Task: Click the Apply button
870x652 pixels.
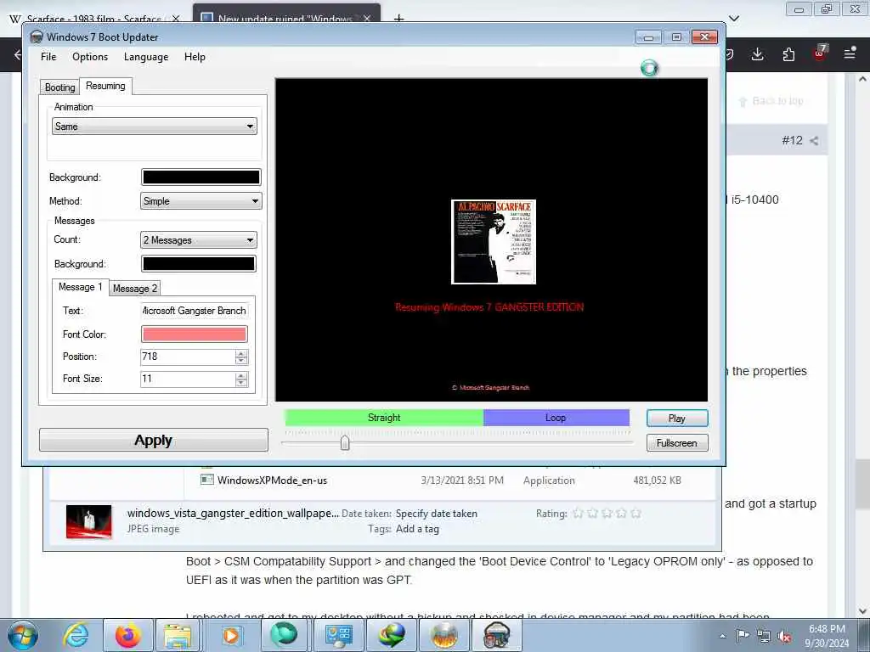Action: (x=154, y=441)
